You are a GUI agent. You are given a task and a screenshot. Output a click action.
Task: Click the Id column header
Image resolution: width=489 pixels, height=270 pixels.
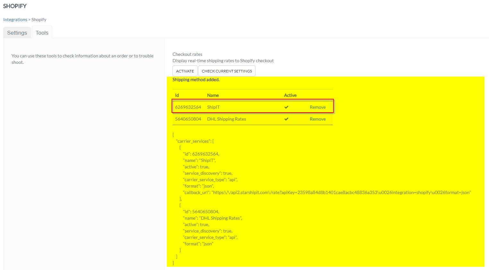177,95
